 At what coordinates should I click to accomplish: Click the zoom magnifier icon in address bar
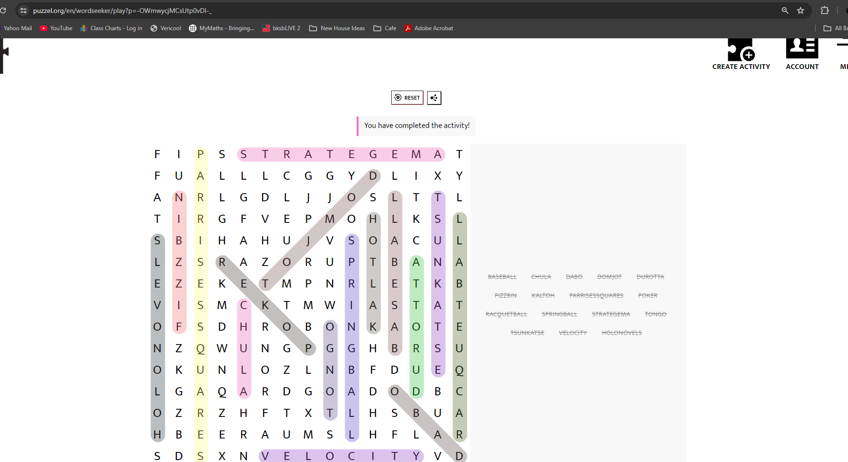point(785,11)
